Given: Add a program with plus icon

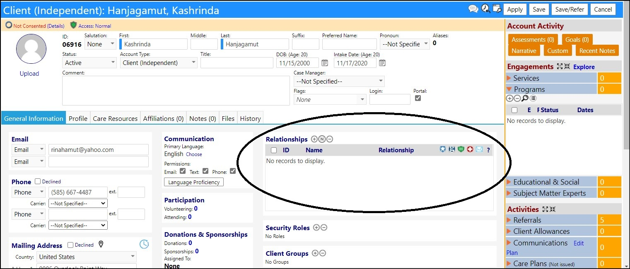Looking at the screenshot, I should [509, 98].
